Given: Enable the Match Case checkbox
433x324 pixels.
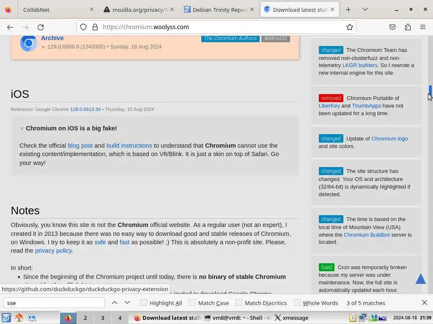Looking at the screenshot, I should click(192, 302).
